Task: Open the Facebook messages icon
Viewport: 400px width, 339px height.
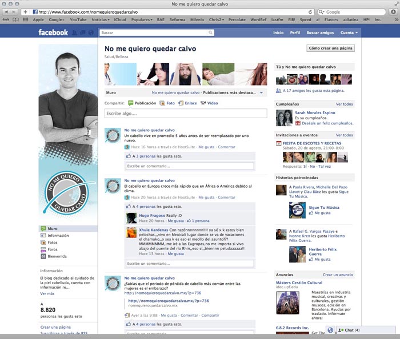Action: [83, 33]
